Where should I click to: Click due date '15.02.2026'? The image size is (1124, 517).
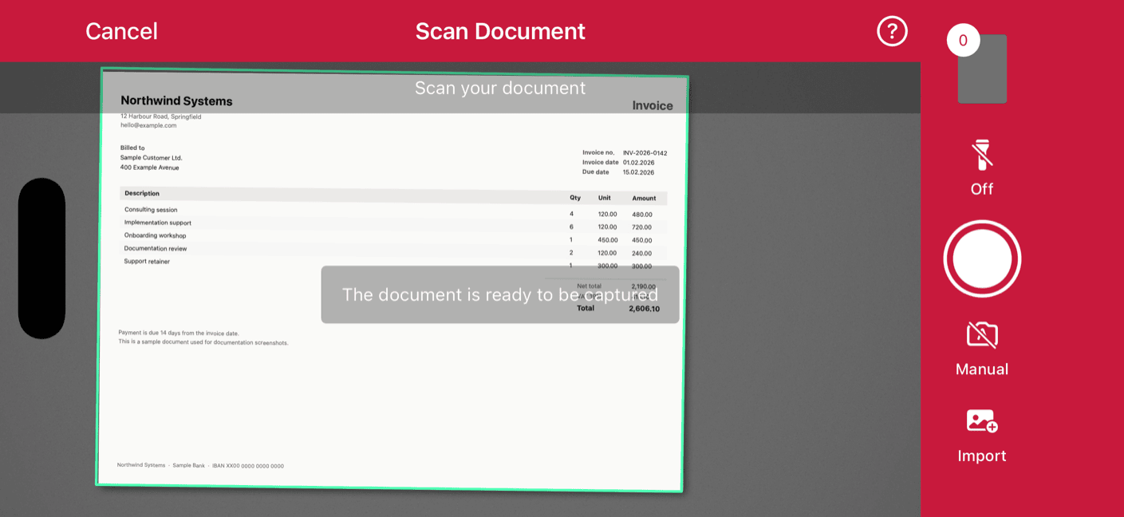pos(638,172)
